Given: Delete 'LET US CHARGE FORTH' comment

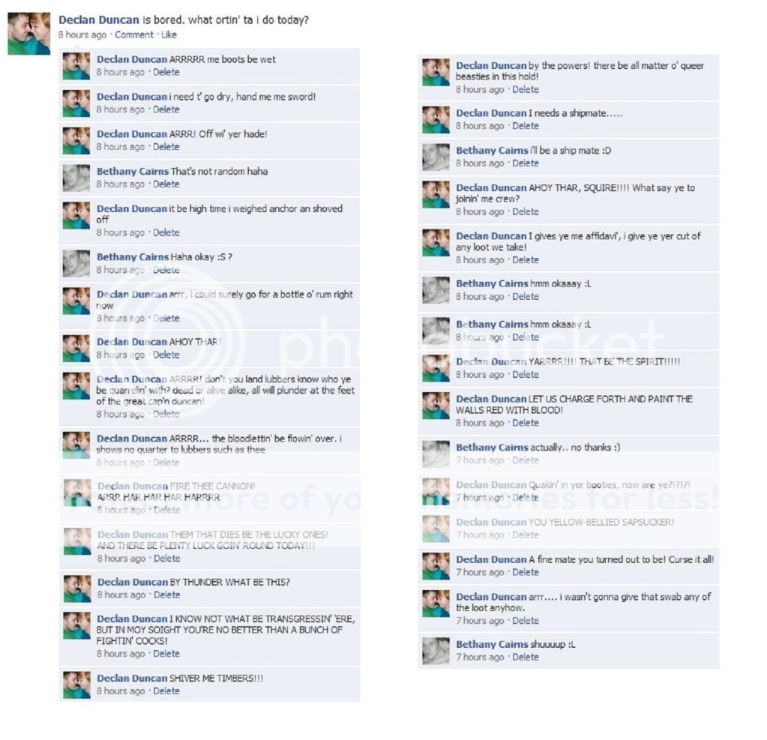Looking at the screenshot, I should click(526, 423).
